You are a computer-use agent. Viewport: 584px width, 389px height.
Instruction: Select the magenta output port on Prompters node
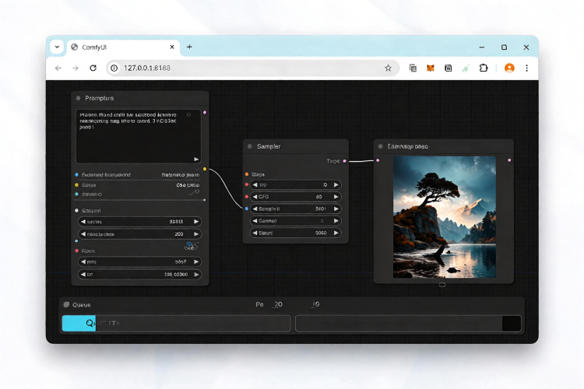click(205, 112)
